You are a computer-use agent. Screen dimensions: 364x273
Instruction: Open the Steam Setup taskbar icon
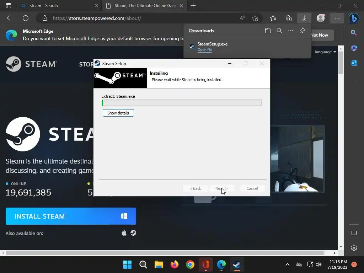pyautogui.click(x=237, y=264)
